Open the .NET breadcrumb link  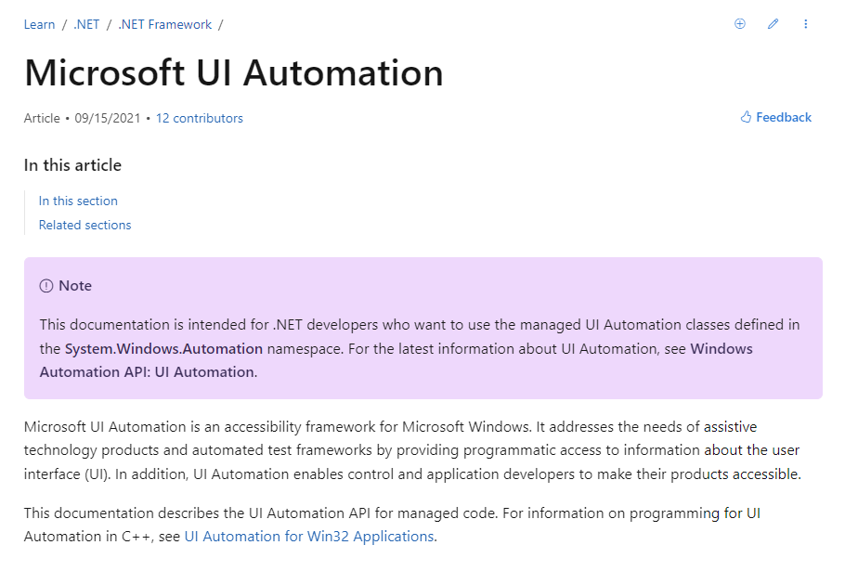(85, 24)
